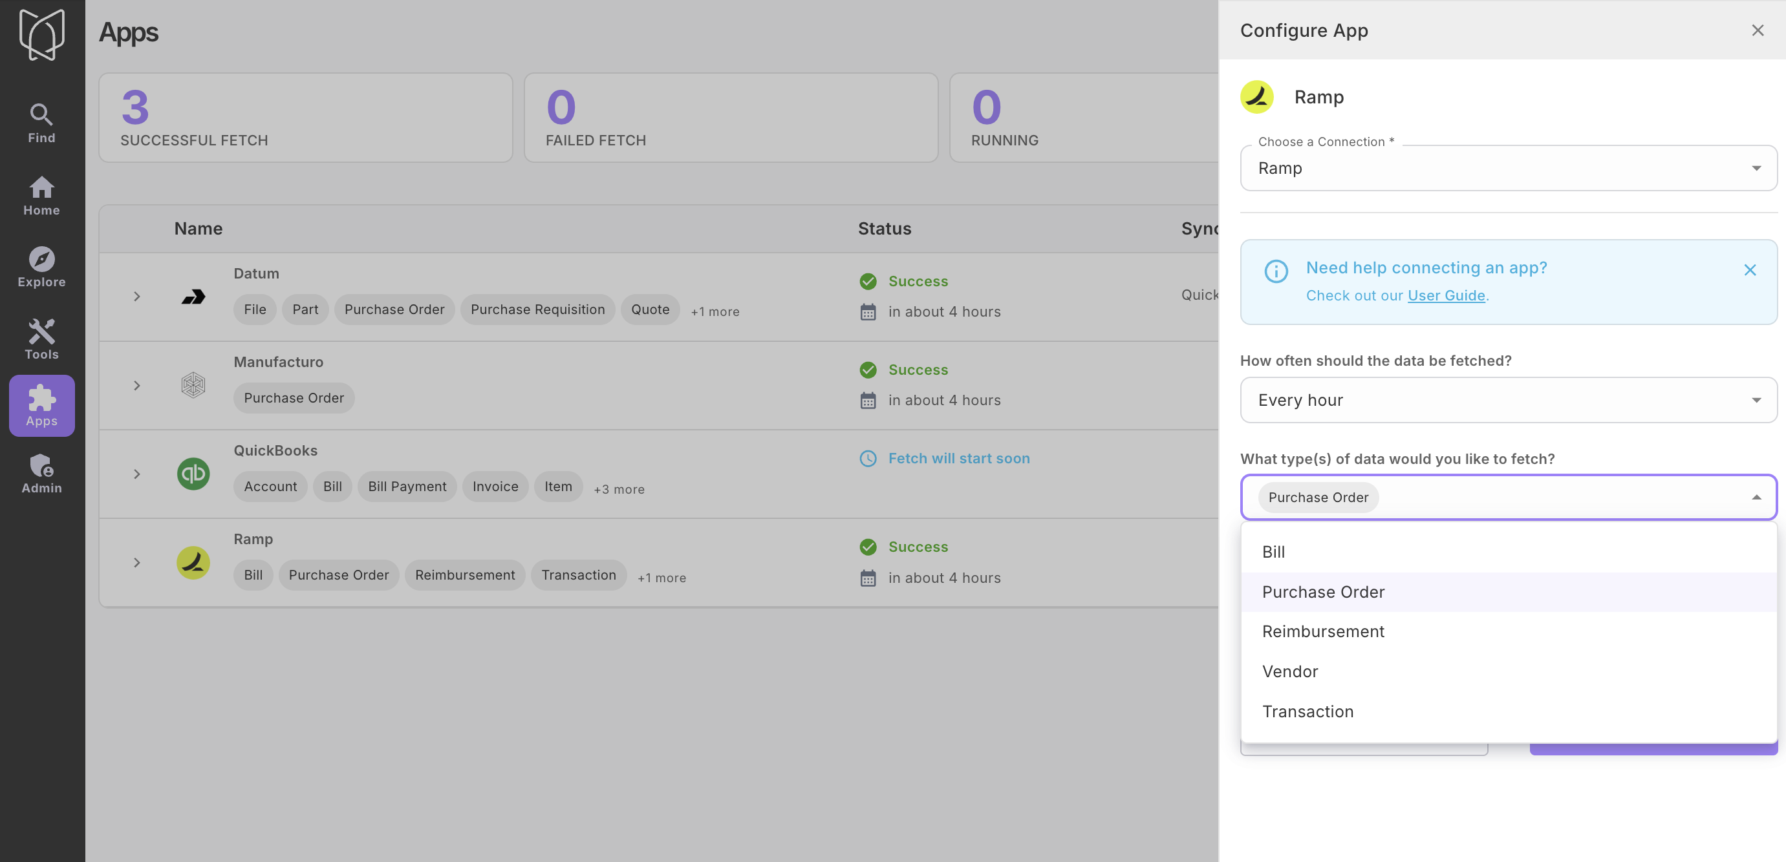Viewport: 1786px width, 862px height.
Task: Click the Purchase Order chip in data type field
Action: tap(1318, 498)
